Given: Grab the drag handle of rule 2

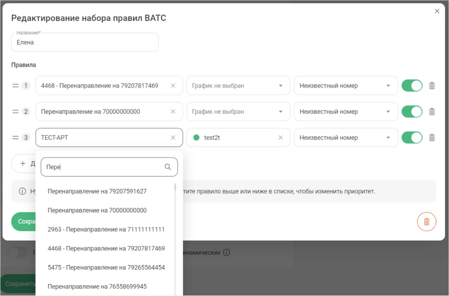Looking at the screenshot, I should point(15,112).
